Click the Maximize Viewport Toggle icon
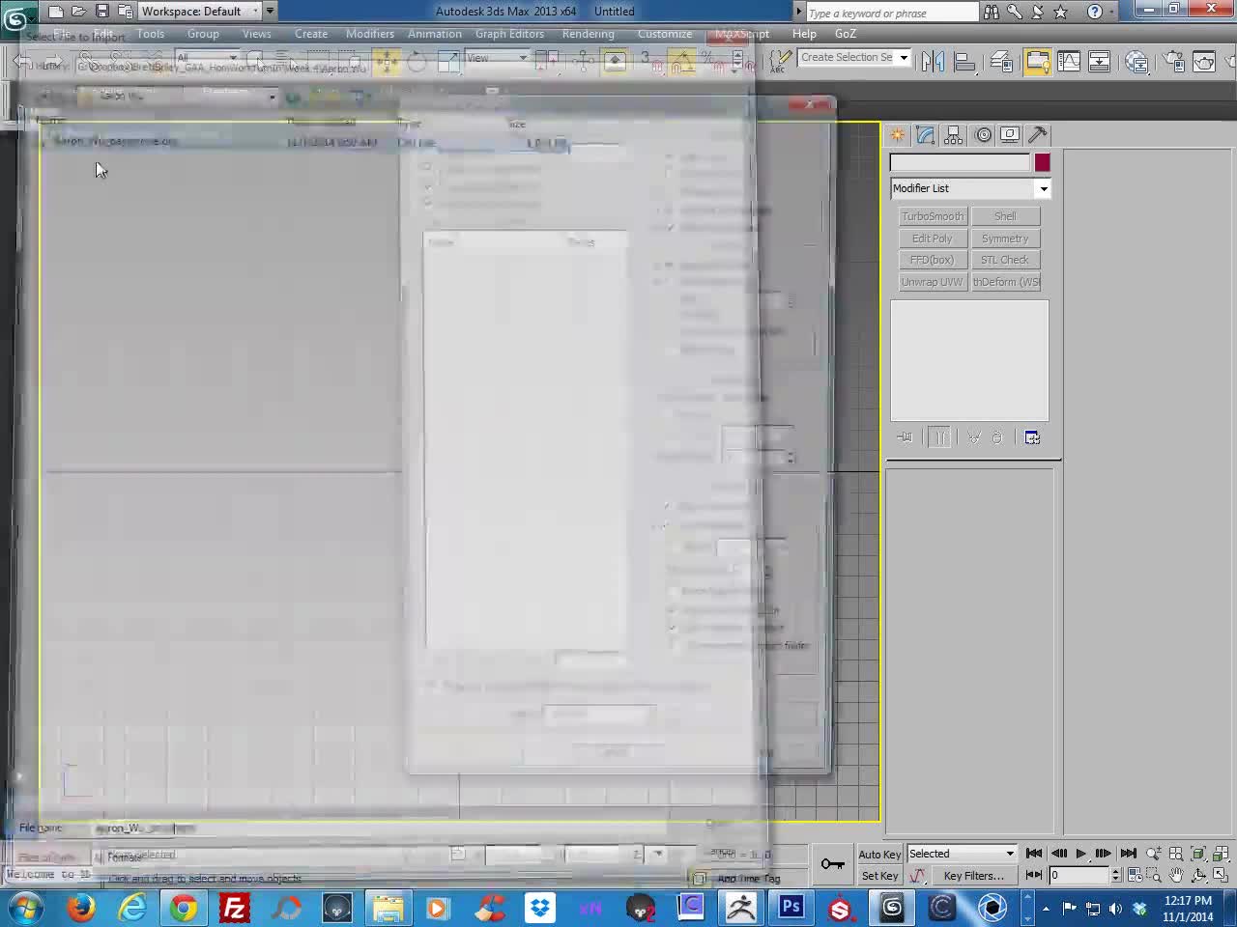Image resolution: width=1237 pixels, height=927 pixels. click(x=1221, y=875)
